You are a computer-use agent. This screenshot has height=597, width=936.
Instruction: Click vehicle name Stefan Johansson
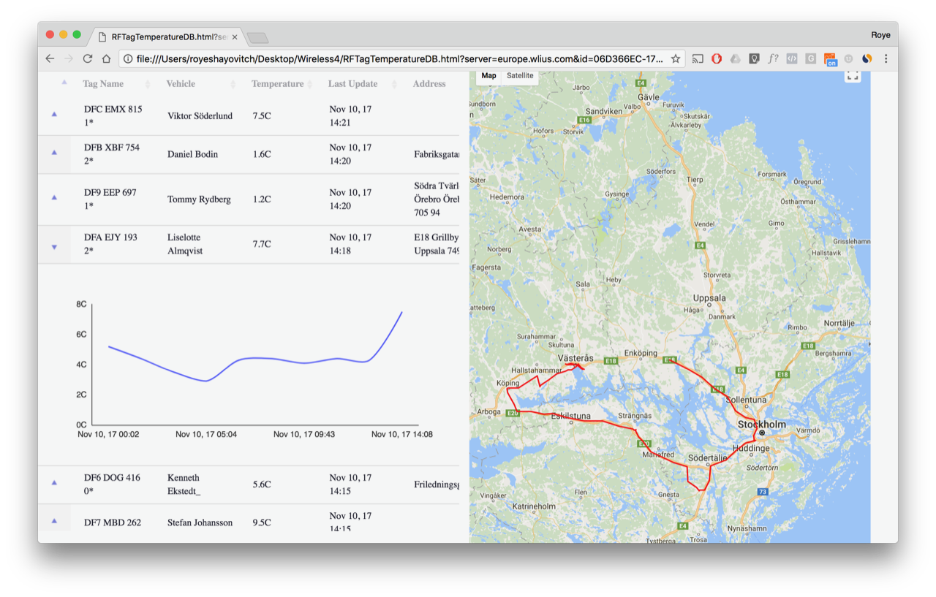tap(200, 522)
